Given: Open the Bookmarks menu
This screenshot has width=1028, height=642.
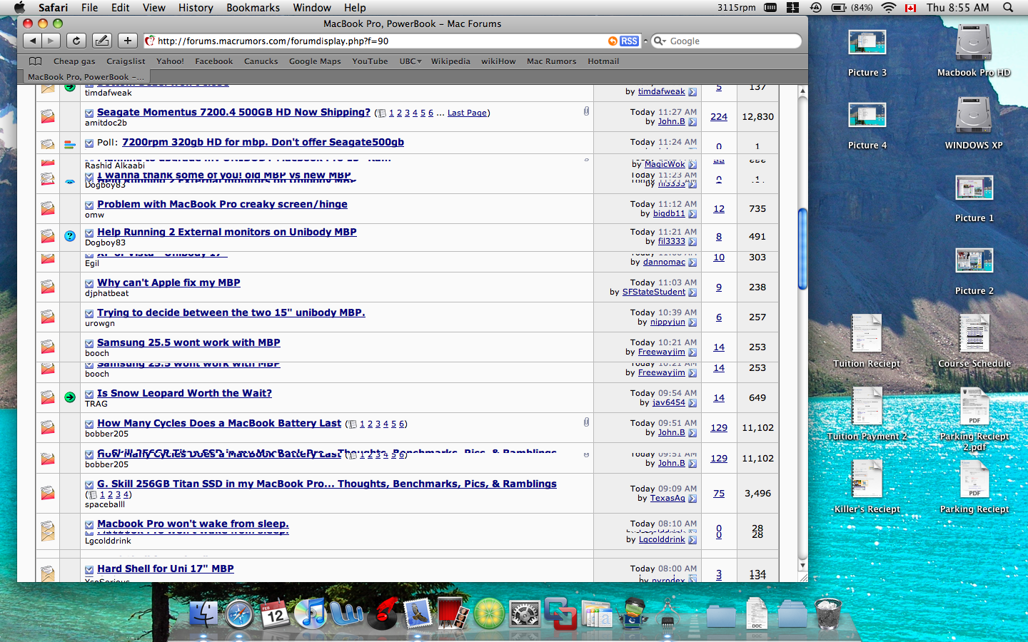Looking at the screenshot, I should point(253,7).
